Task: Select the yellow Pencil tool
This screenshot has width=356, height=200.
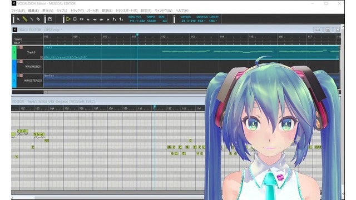Action: pos(25,19)
